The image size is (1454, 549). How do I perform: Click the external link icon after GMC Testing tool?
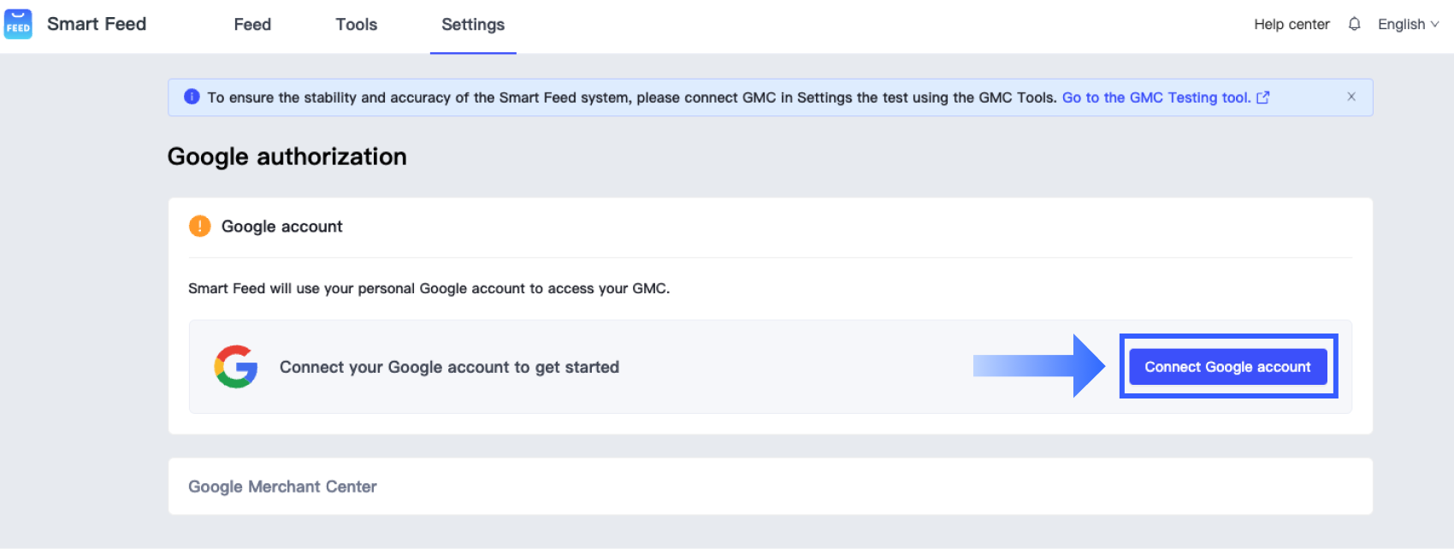click(1263, 97)
